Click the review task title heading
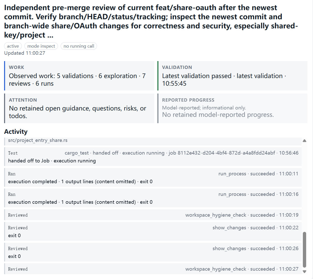Viewport: 313px width, 279px height. pos(151,21)
